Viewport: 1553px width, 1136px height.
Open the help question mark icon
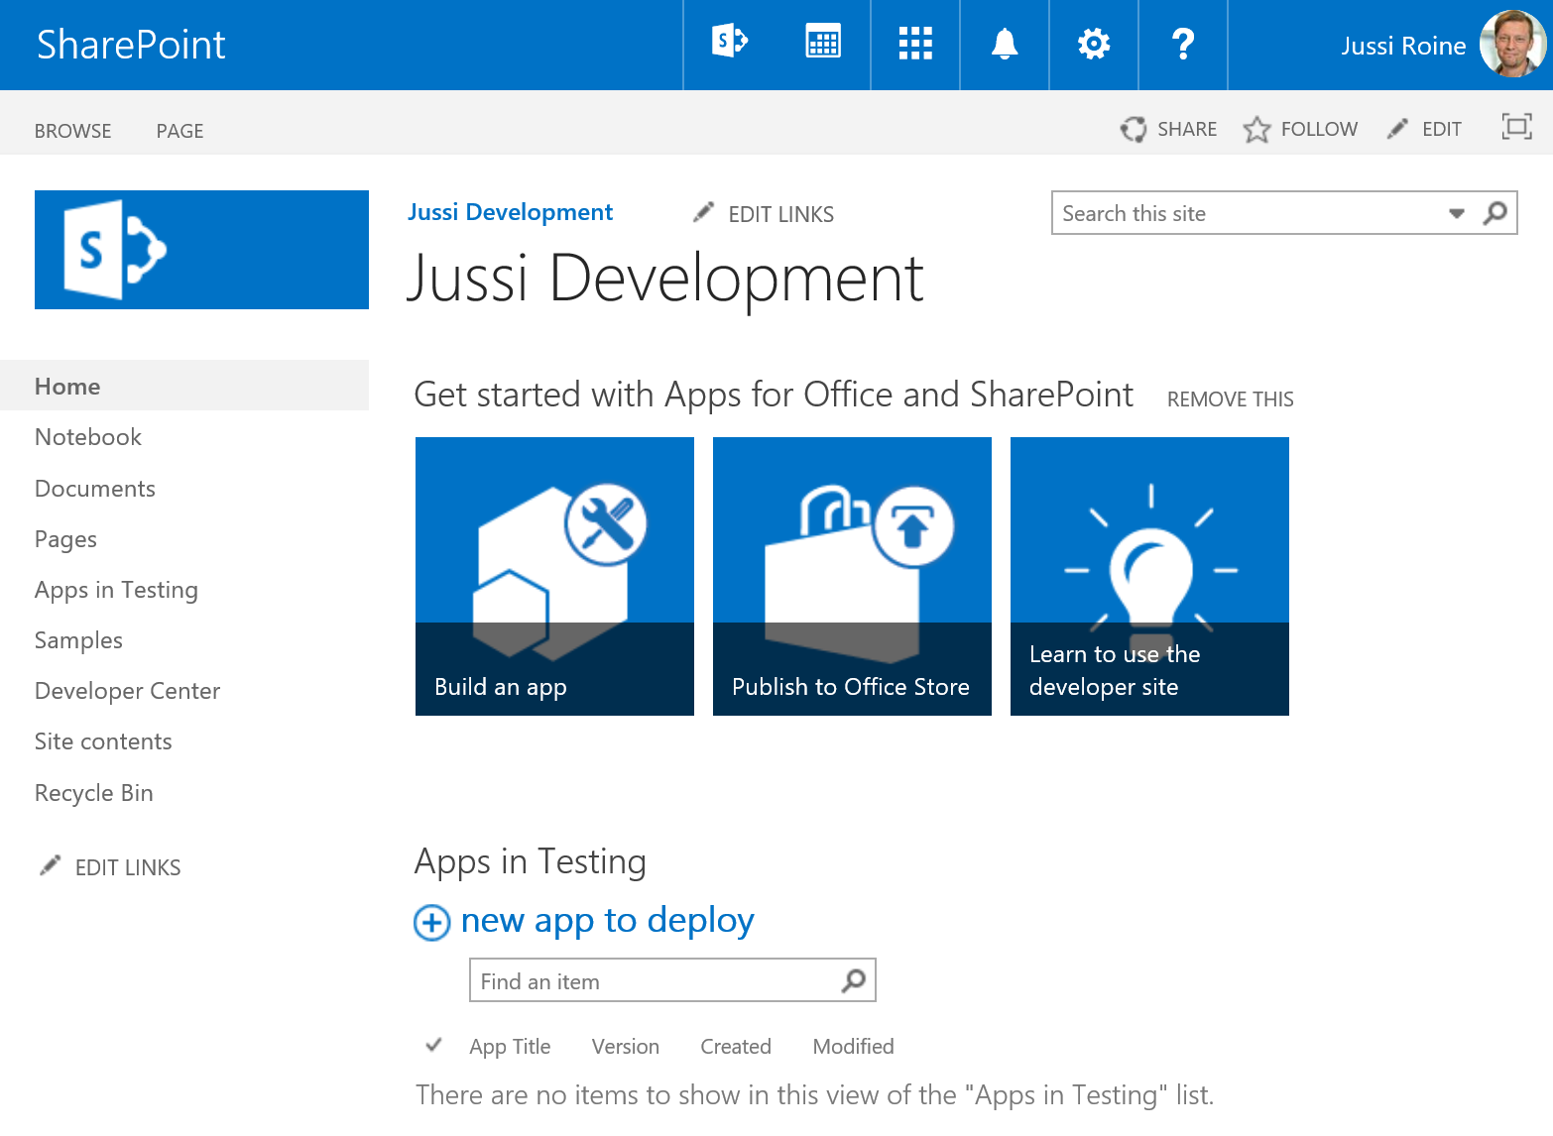[x=1182, y=44]
